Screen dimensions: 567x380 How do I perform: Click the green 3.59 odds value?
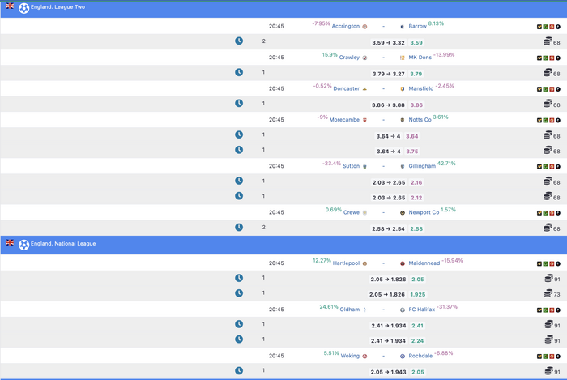pos(416,43)
